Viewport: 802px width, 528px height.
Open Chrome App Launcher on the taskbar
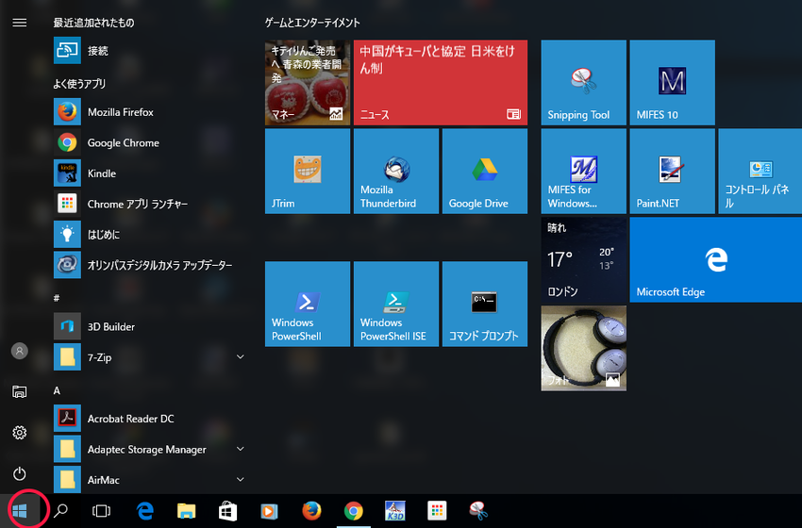coord(437,510)
